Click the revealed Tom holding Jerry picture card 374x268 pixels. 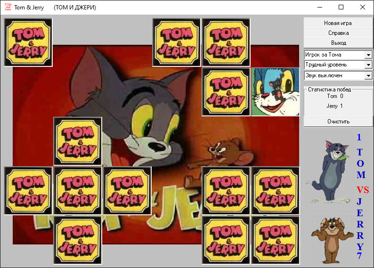[x=275, y=92]
